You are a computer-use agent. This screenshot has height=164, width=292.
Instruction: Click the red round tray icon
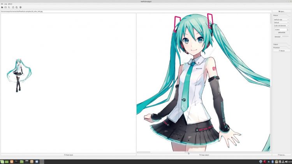click(265, 162)
